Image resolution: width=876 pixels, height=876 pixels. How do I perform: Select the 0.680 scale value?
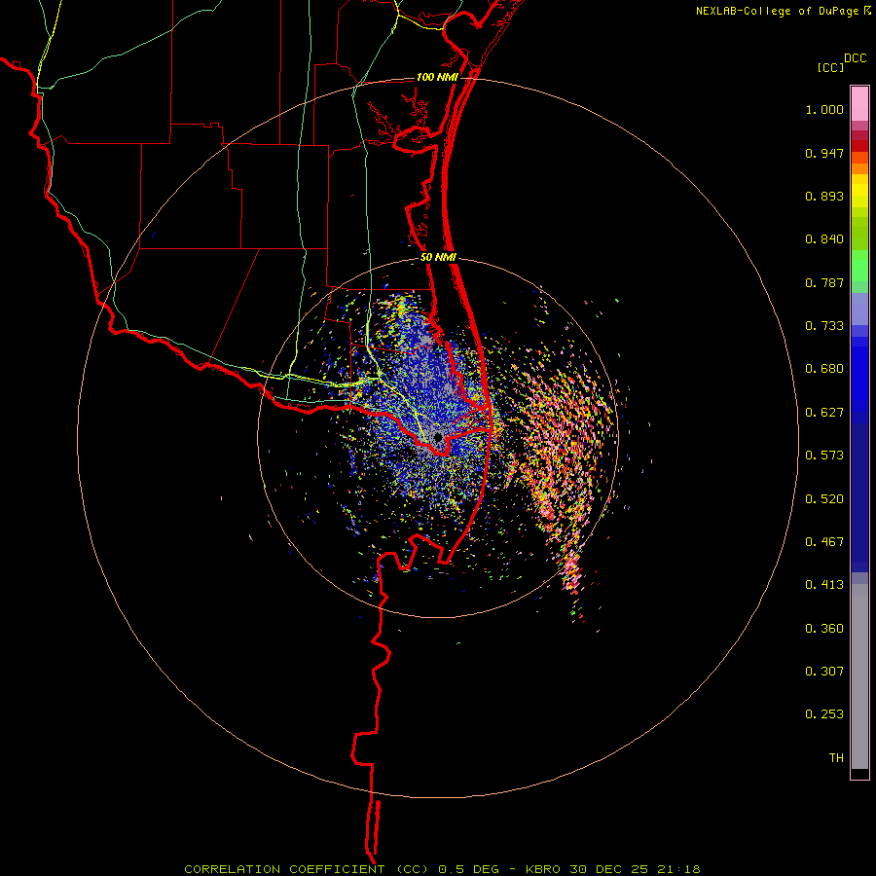824,369
